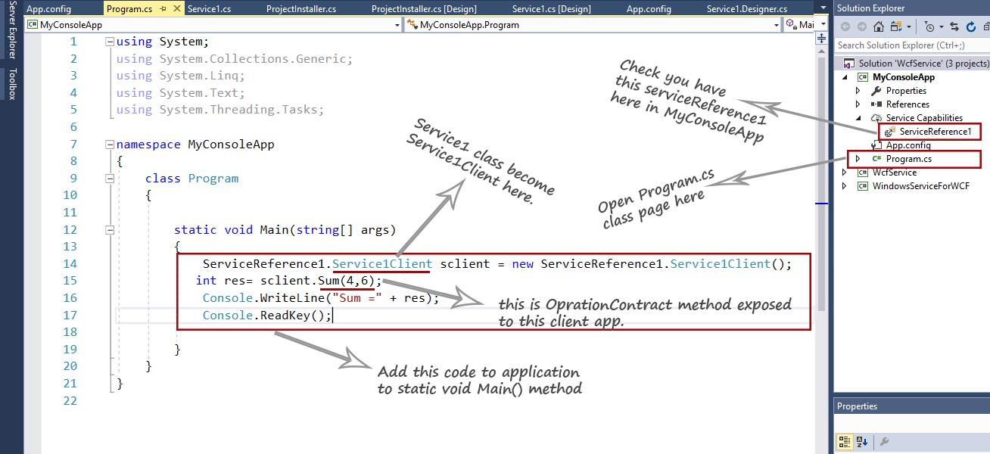Click Sync with Active Document icon
Viewport: 990px width, 454px height.
click(954, 26)
